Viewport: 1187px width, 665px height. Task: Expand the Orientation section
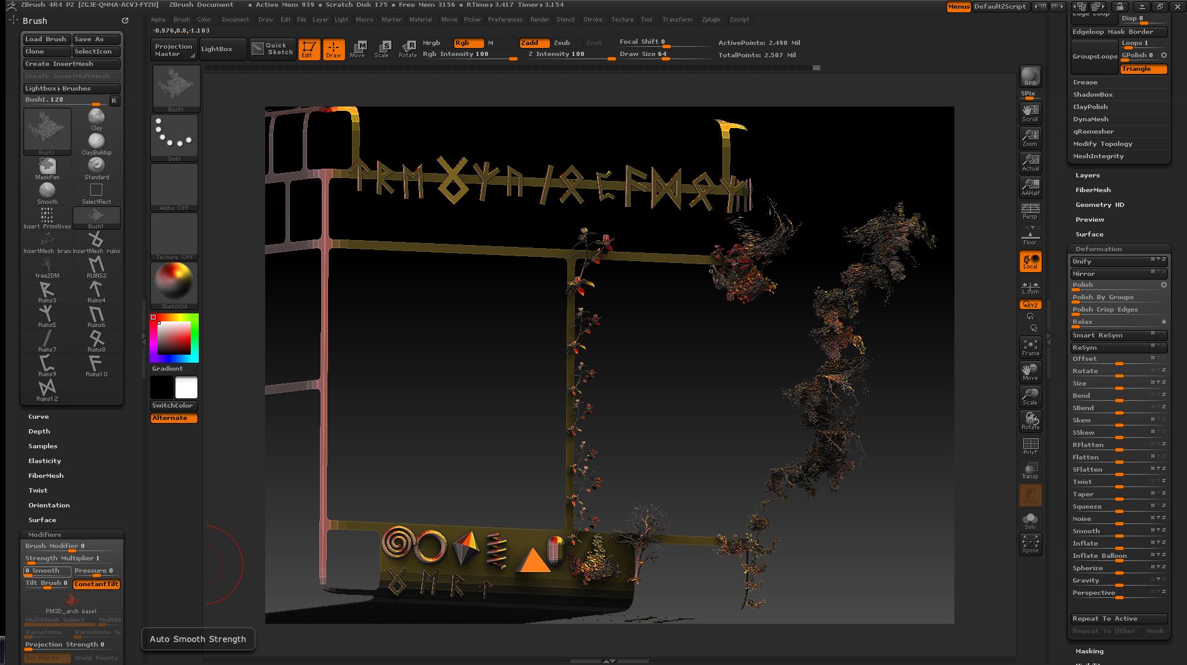click(x=49, y=506)
